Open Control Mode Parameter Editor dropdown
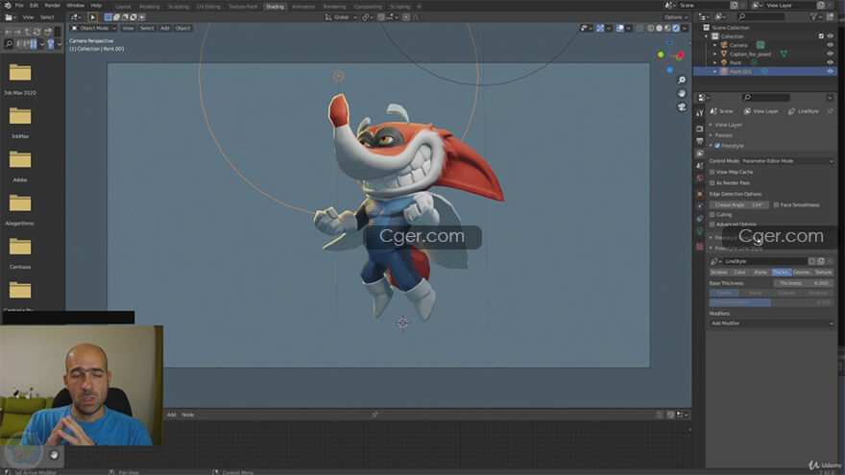845x475 pixels. pyautogui.click(x=787, y=161)
